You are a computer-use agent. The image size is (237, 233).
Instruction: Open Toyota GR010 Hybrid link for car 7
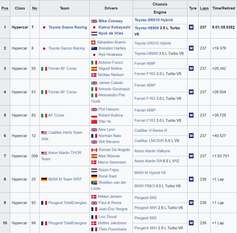[153, 20]
